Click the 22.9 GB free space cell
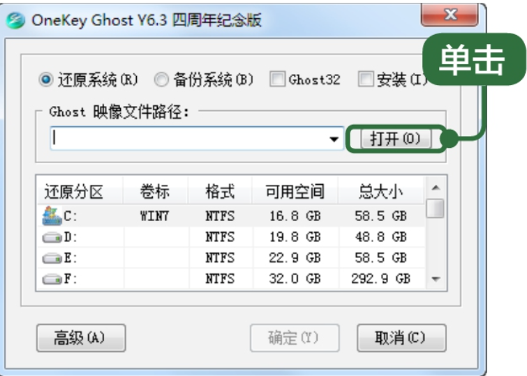 295,258
